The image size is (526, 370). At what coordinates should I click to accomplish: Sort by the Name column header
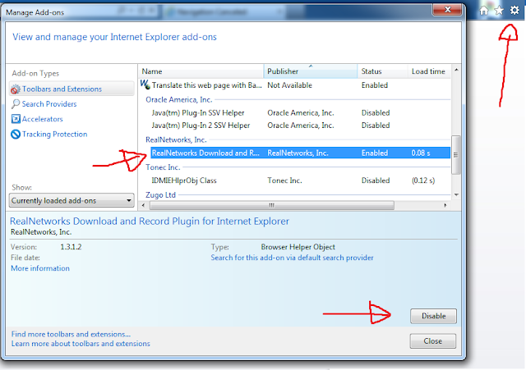tap(201, 71)
